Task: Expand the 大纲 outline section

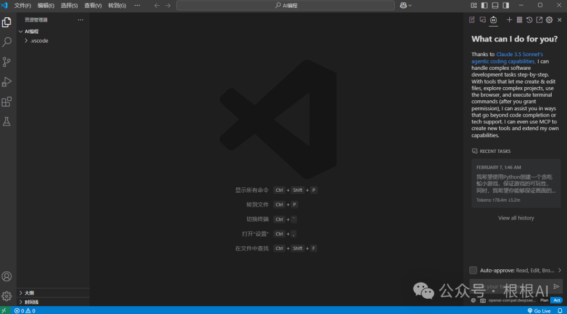Action: (x=53, y=292)
